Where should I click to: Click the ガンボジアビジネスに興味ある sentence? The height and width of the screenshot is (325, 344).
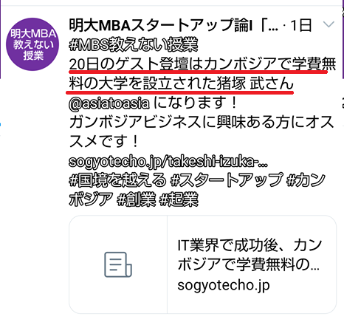pyautogui.click(x=201, y=123)
